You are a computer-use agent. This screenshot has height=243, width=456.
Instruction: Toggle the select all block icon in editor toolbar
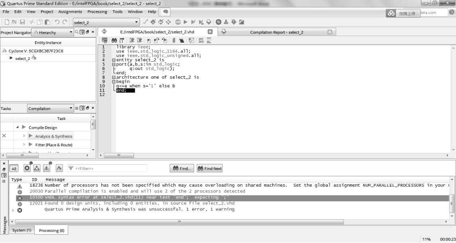point(104,40)
